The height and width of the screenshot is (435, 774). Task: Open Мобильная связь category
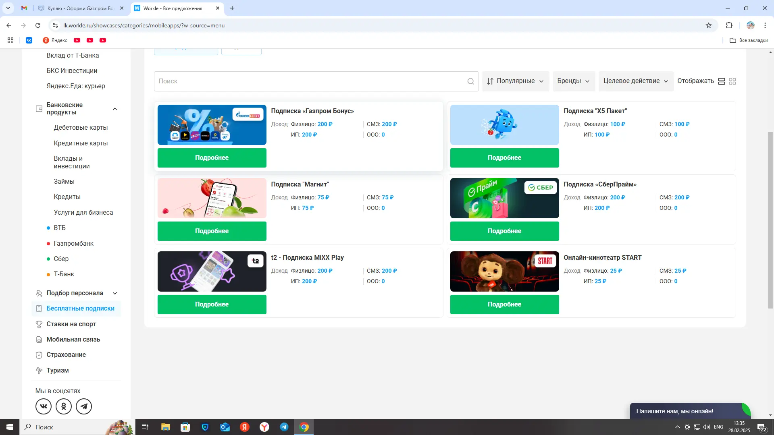pyautogui.click(x=73, y=340)
